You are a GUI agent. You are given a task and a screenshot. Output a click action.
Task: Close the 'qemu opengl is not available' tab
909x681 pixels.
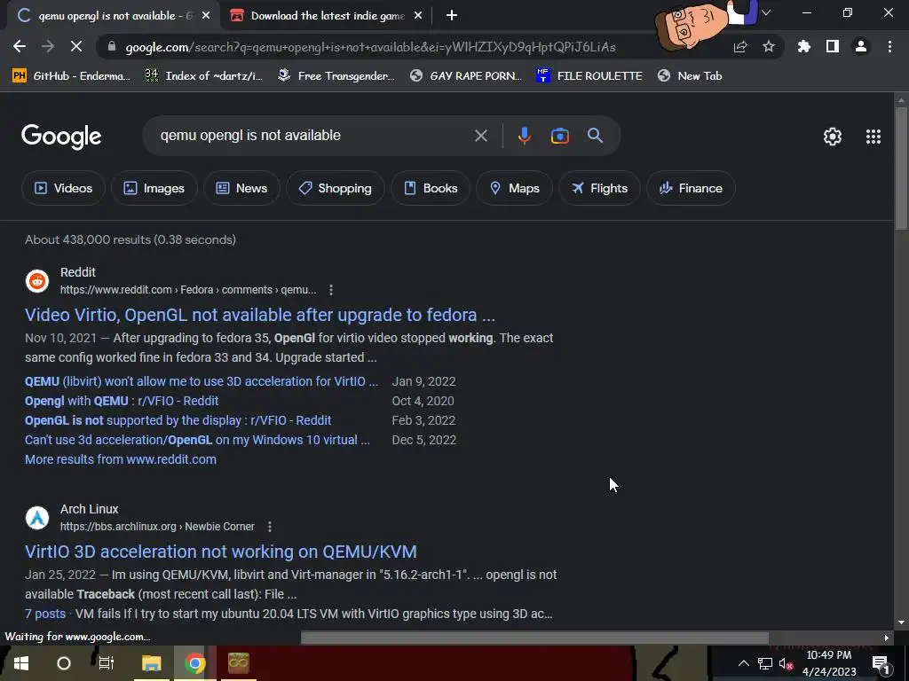pos(206,16)
